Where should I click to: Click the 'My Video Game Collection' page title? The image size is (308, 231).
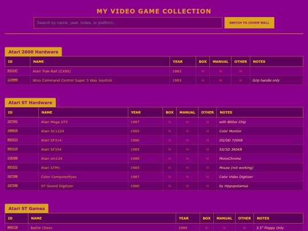(154, 11)
